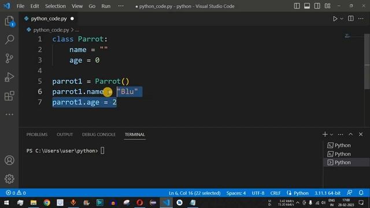Screen dimensions: 370x208
Task: Close the terminal panel
Action: pos(361,134)
